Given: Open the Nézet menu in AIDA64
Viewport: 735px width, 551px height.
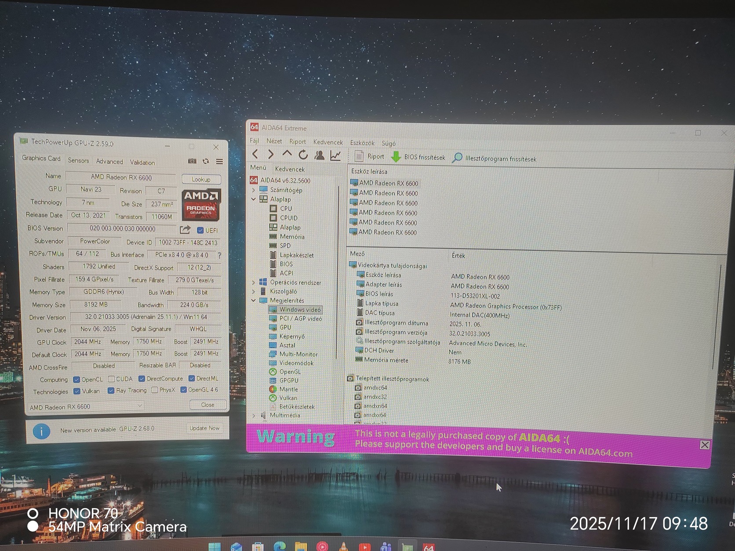Looking at the screenshot, I should (274, 141).
